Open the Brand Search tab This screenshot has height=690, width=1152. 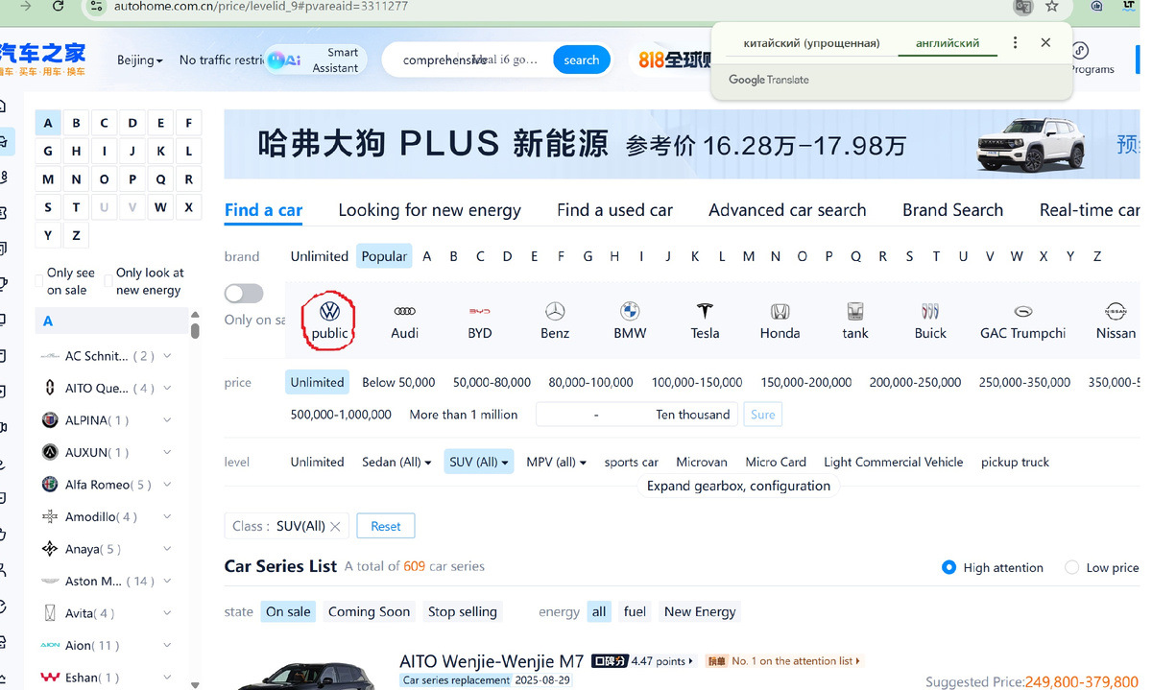point(952,210)
